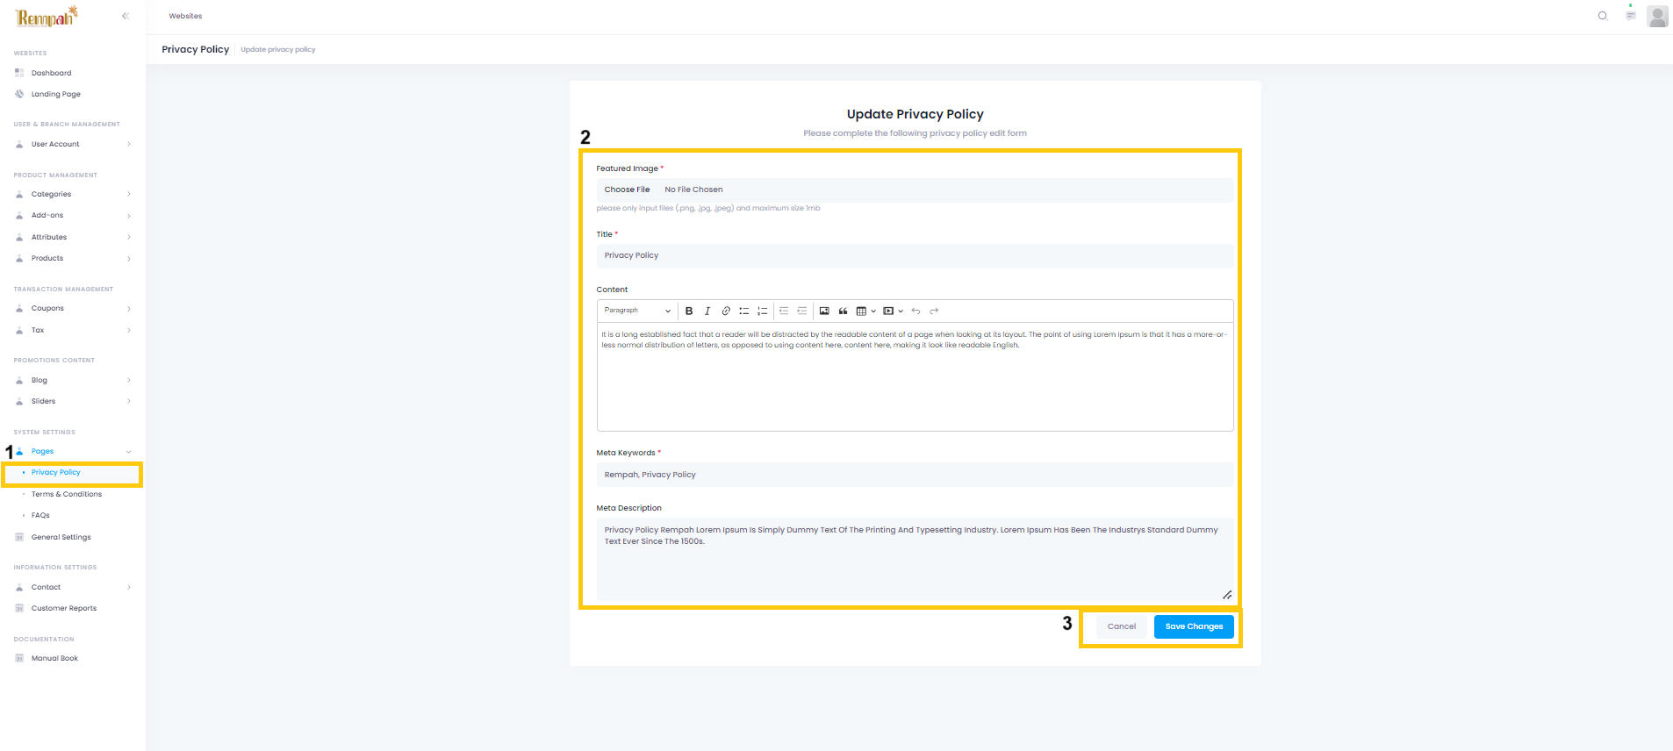Open the insert table dropdown
The width and height of the screenshot is (1673, 751).
(x=865, y=311)
